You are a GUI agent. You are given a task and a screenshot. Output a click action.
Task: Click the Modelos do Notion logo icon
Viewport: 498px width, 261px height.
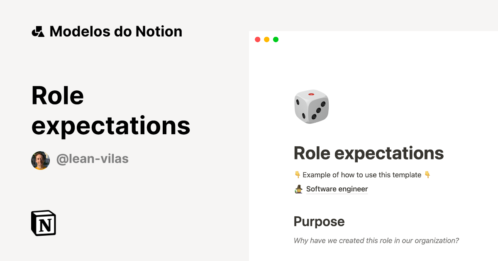tap(38, 31)
